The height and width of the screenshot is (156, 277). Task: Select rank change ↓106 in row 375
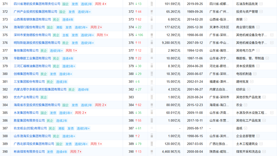[139, 35]
